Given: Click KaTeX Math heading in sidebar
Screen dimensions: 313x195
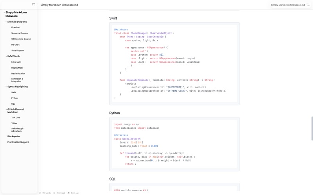Looking at the screenshot, I should tap(13, 56).
